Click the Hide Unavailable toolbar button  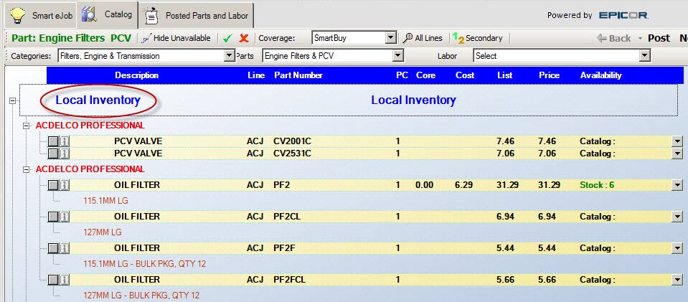click(176, 38)
